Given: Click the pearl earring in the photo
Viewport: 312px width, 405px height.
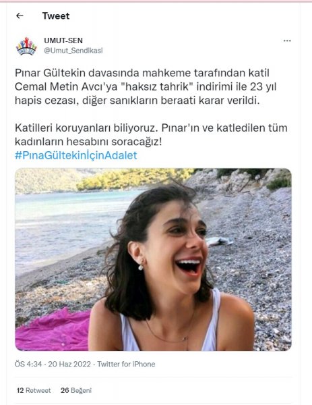Looking at the screenshot, I should coord(141,267).
